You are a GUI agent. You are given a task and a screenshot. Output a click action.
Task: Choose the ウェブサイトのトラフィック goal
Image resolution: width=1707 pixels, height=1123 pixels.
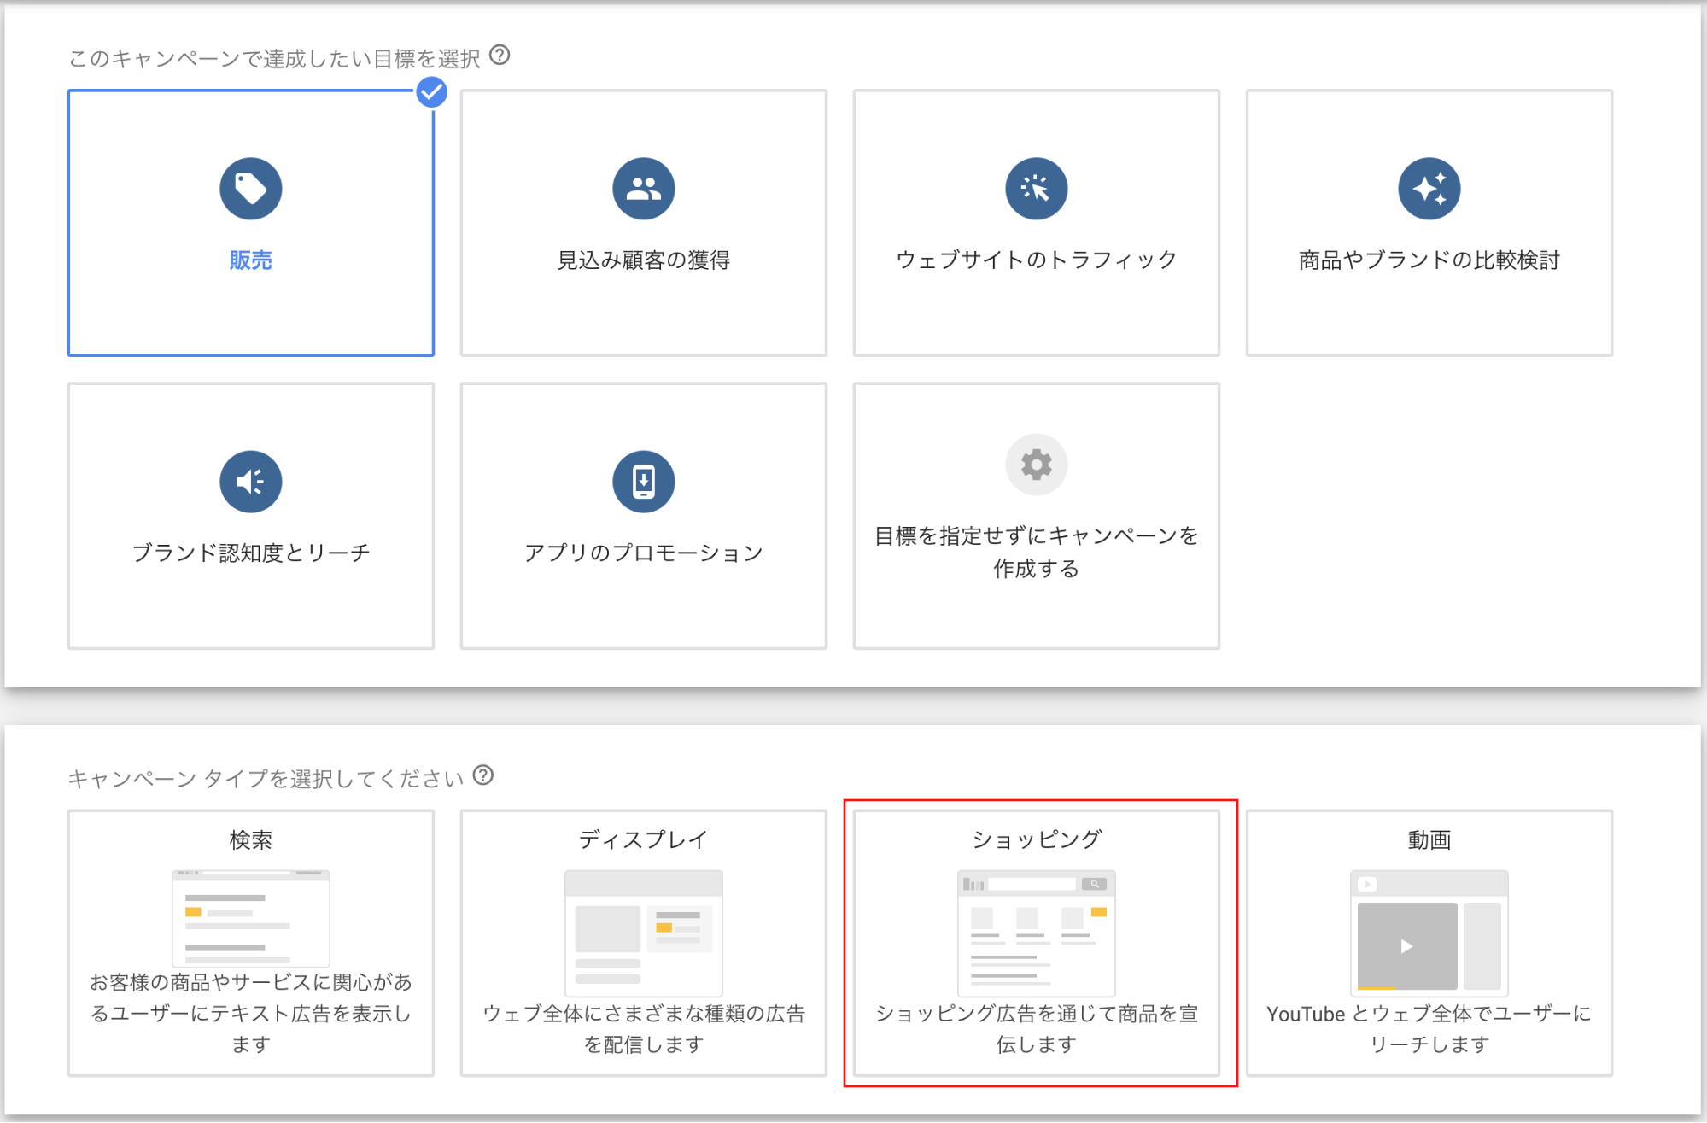click(x=1036, y=222)
